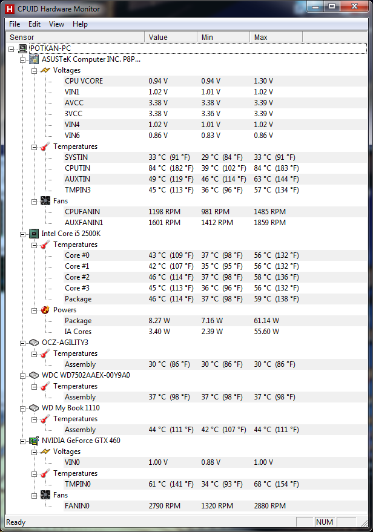This screenshot has height=532, width=373.
Task: Click the Intel Temperatures thermometer icon
Action: [x=45, y=245]
